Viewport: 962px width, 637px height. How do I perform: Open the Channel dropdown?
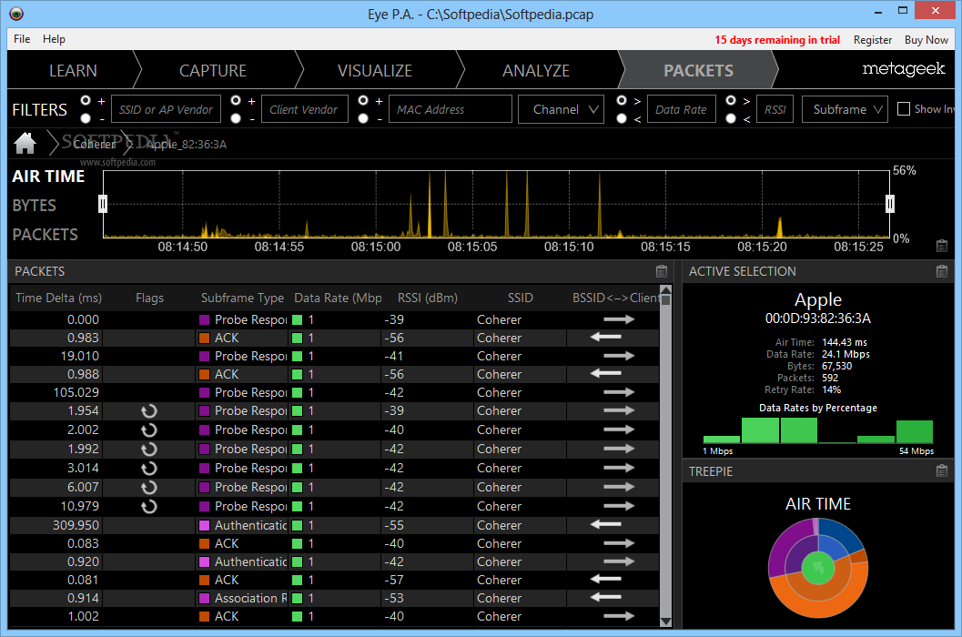562,109
